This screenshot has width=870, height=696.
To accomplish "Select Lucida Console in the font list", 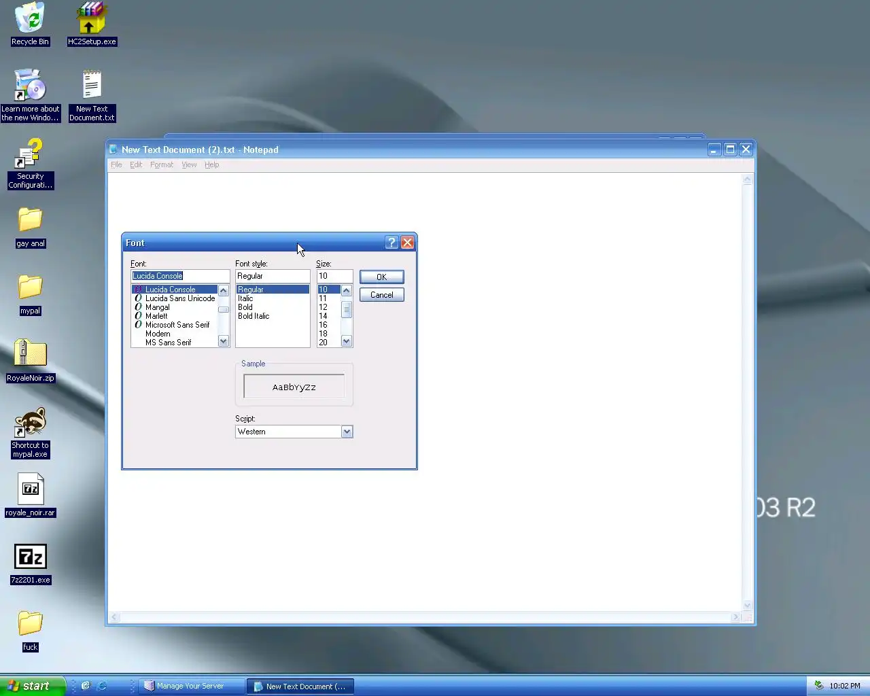I will coord(175,290).
